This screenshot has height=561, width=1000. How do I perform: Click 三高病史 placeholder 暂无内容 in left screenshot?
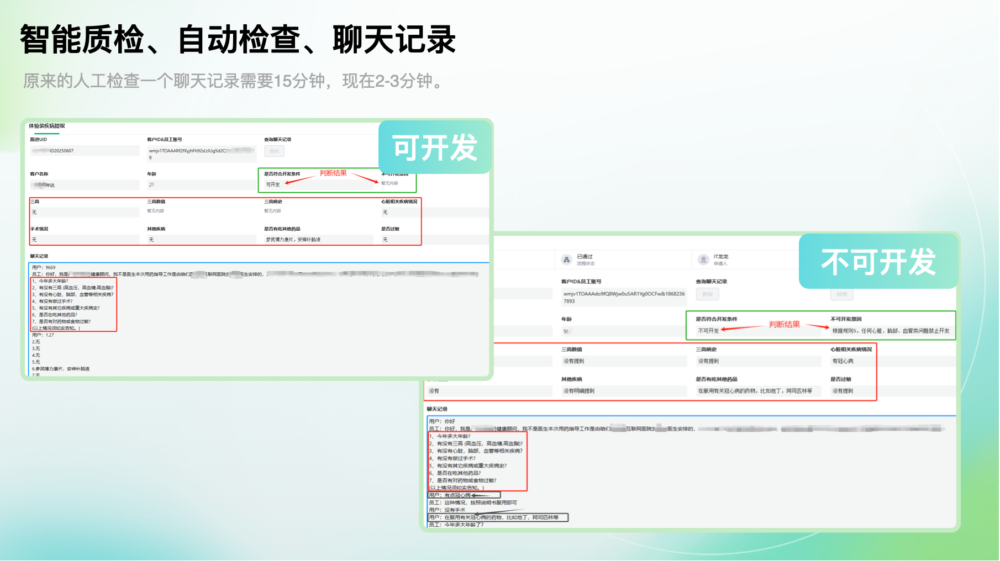pos(272,211)
